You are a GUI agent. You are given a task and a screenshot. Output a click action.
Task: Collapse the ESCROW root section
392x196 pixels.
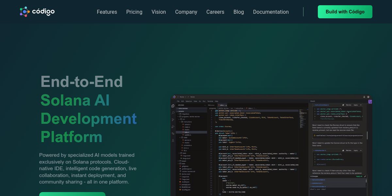191,111
